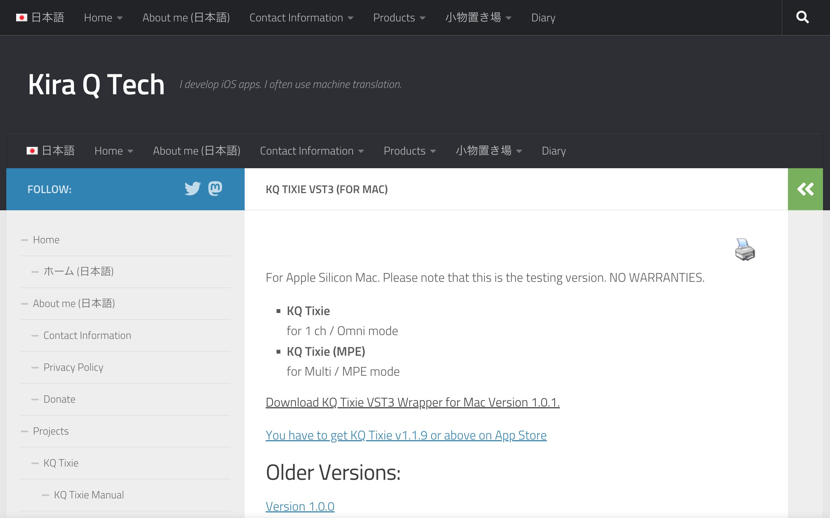
Task: Collapse sidebar with green double-arrow button
Action: point(805,189)
